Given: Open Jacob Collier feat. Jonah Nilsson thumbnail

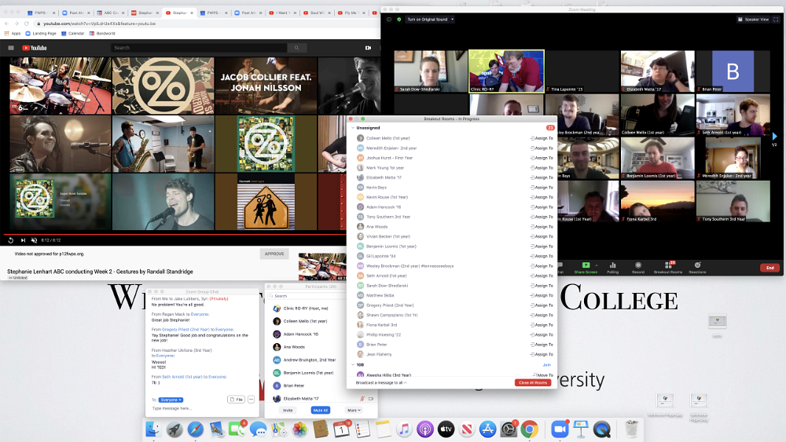Looking at the screenshot, I should point(266,86).
